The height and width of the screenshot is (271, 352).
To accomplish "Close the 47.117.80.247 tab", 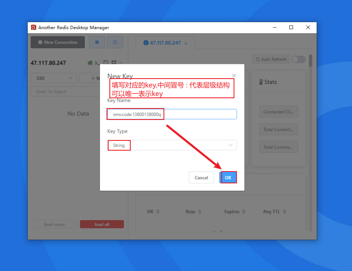I will (x=186, y=43).
